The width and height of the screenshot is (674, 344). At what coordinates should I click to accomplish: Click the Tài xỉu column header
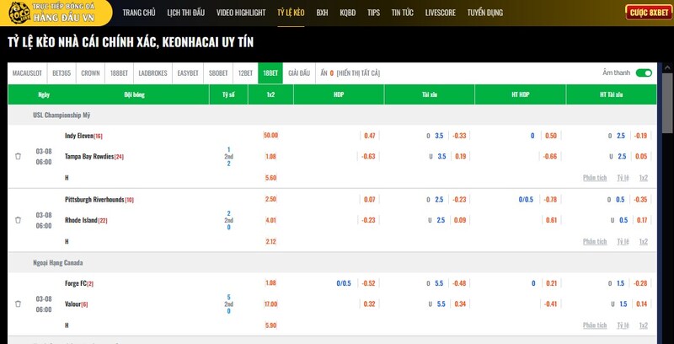point(430,94)
